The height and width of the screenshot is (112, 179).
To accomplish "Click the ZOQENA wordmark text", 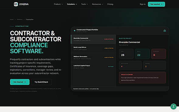I will (x=24, y=4).
